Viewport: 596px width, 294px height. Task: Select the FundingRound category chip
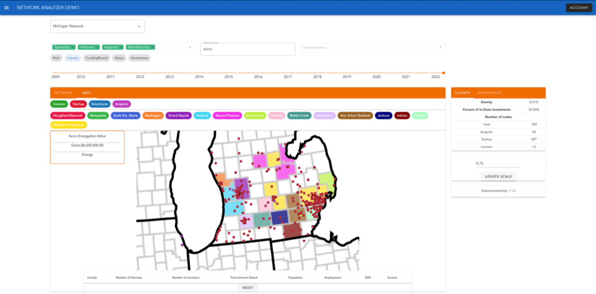(x=96, y=58)
